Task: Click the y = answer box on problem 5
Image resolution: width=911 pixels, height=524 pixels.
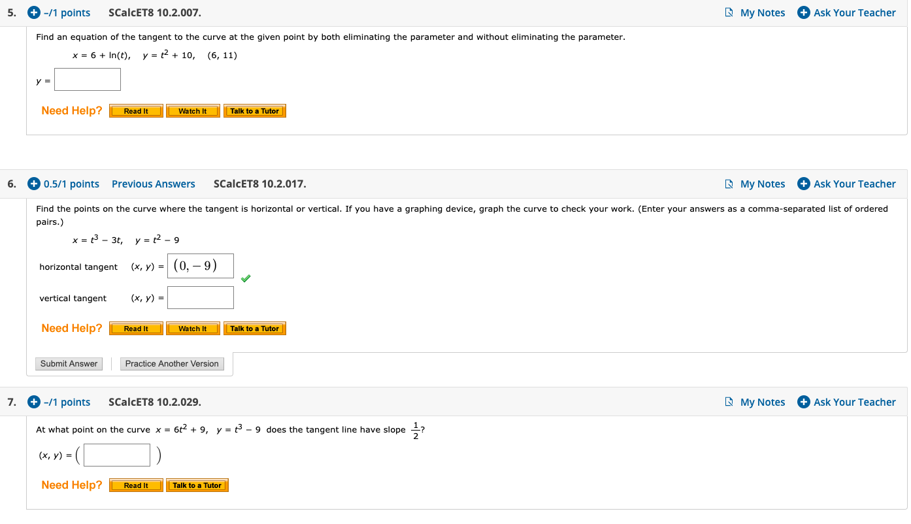Action: click(x=87, y=79)
